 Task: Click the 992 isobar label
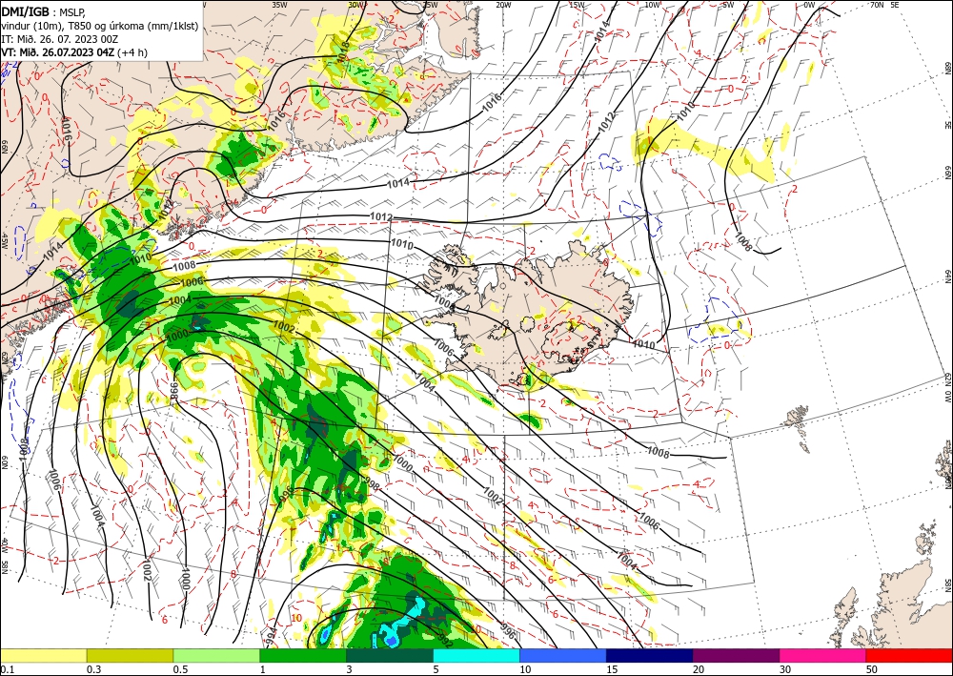[x=445, y=640]
